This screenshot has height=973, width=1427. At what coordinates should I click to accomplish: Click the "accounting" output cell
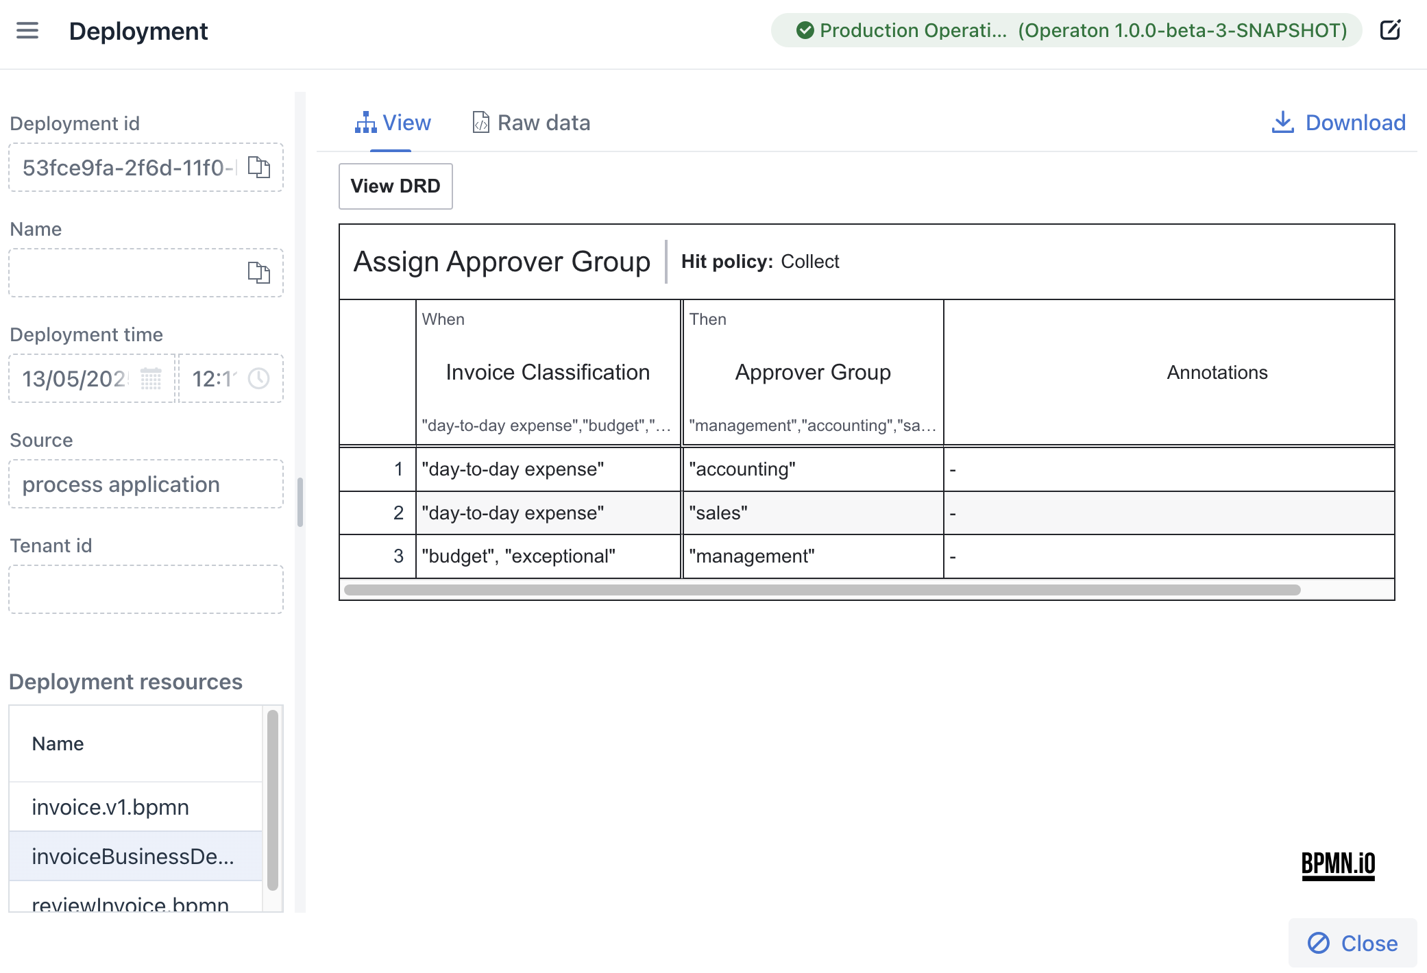[x=813, y=469]
